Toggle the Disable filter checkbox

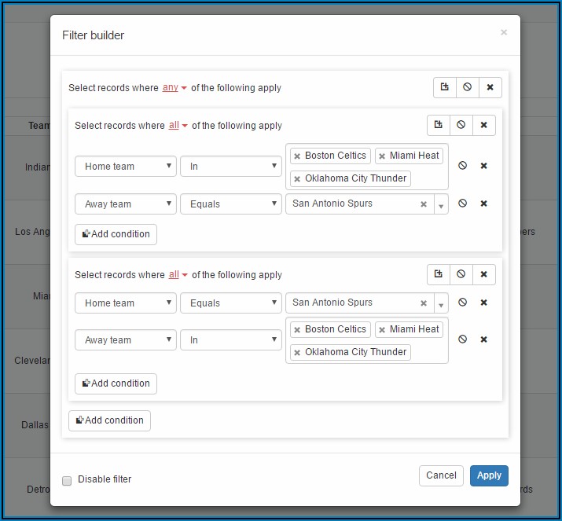pos(67,480)
